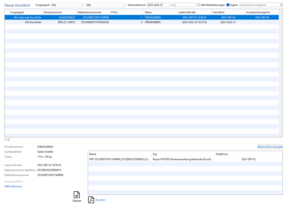Sort by Inventarisierungsfrist column header
285x204 pixels.
click(262, 12)
